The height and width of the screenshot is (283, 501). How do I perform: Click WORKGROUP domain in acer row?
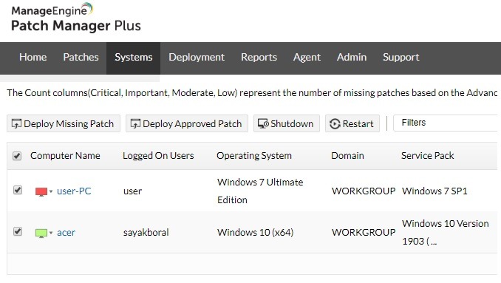coord(364,233)
